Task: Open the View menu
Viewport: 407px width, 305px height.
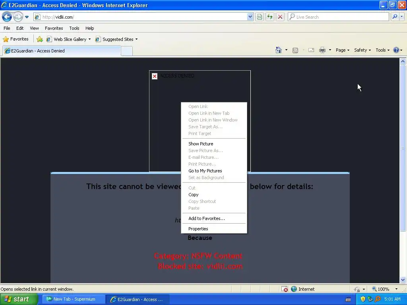Action: tap(34, 28)
